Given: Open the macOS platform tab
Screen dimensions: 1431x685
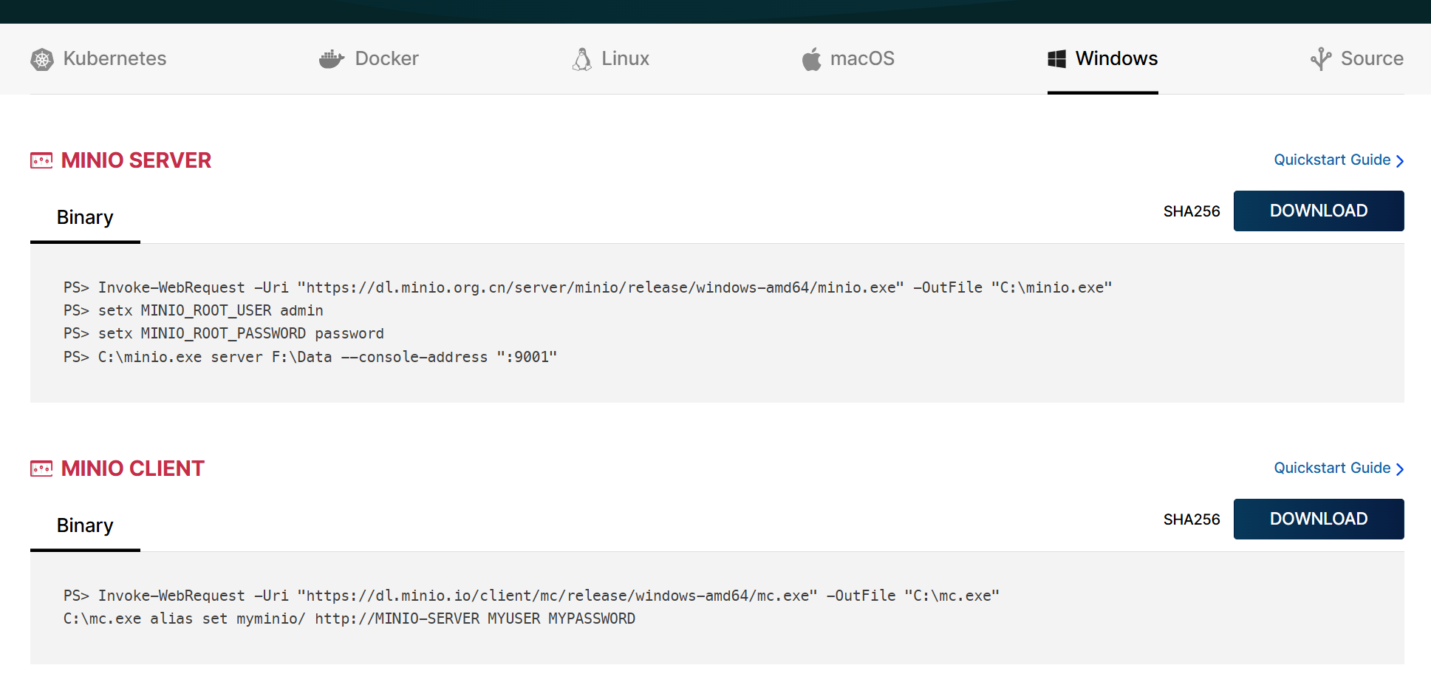Looking at the screenshot, I should [862, 58].
